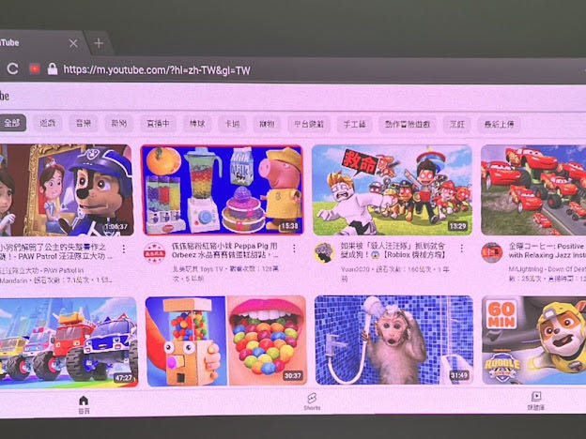Select the 動作冒險遊戲 filter chip
The width and height of the screenshot is (586, 439).
pos(408,125)
